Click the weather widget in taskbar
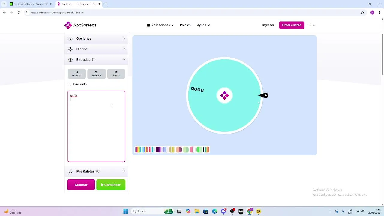 pos(13,211)
